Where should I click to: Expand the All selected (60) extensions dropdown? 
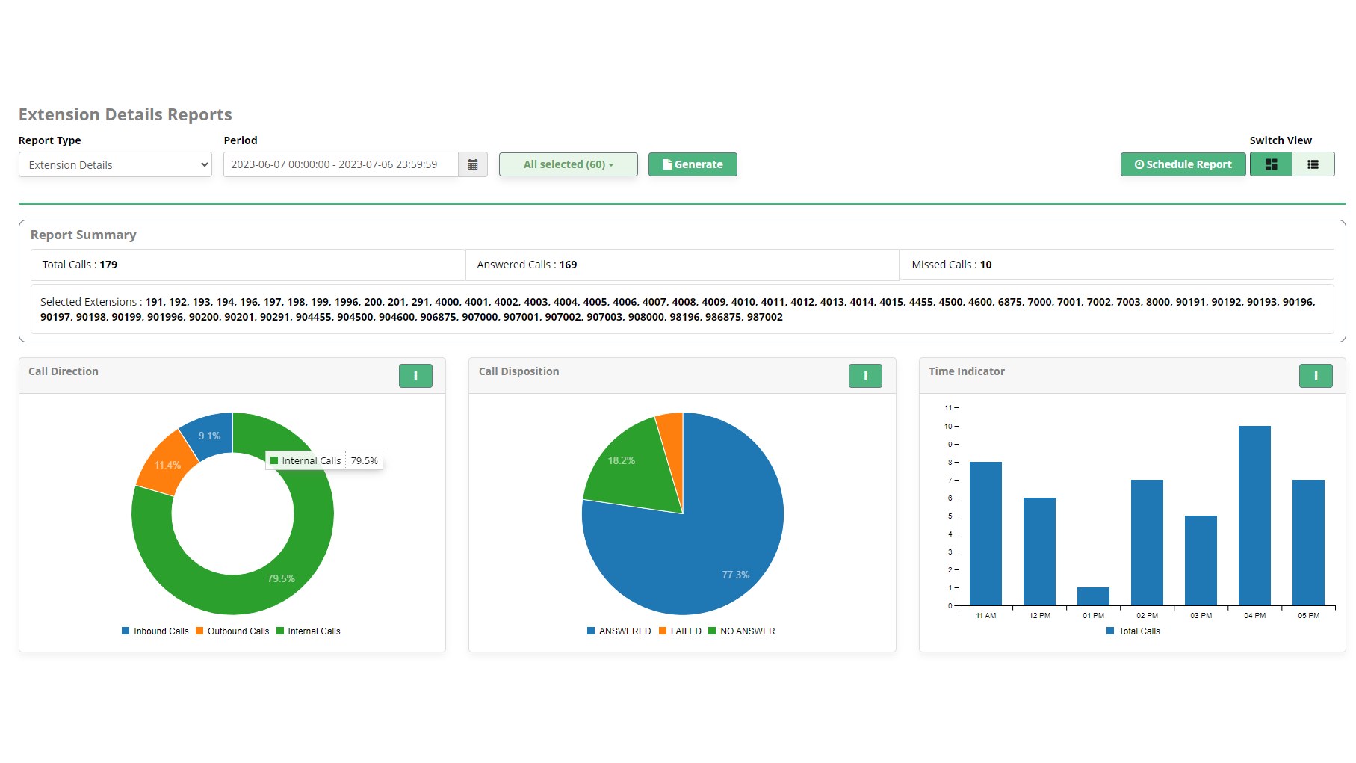pos(569,164)
